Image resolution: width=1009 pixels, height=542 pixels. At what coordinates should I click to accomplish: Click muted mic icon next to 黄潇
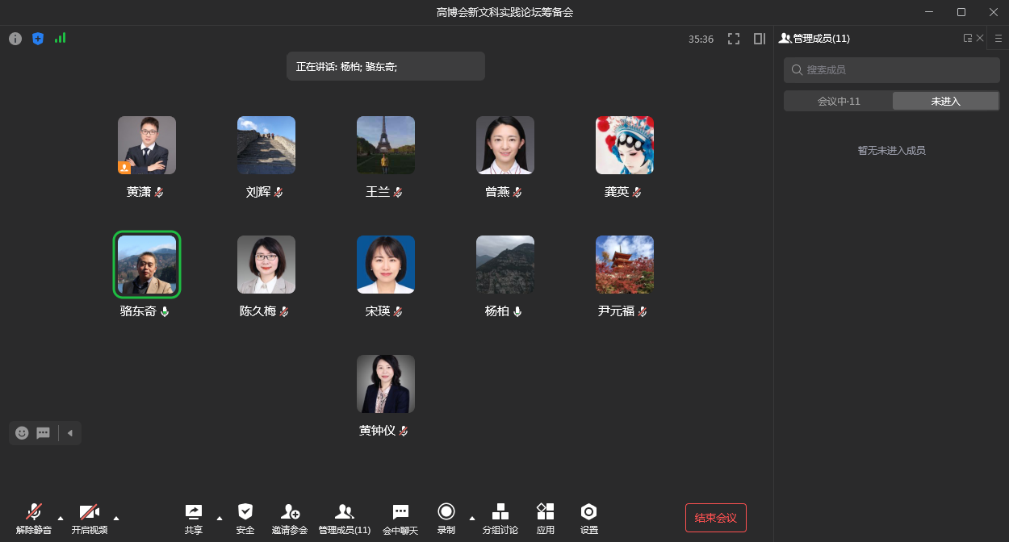coord(159,192)
